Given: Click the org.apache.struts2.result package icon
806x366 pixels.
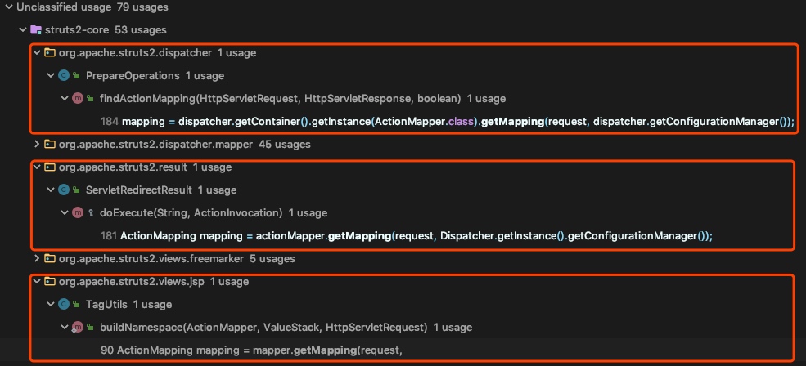Looking at the screenshot, I should 50,167.
